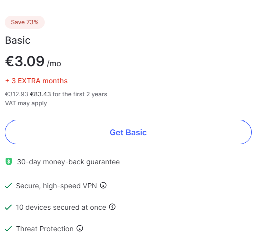Click the €83.43 for the first 2 years text
Image resolution: width=257 pixels, height=242 pixels.
69,94
